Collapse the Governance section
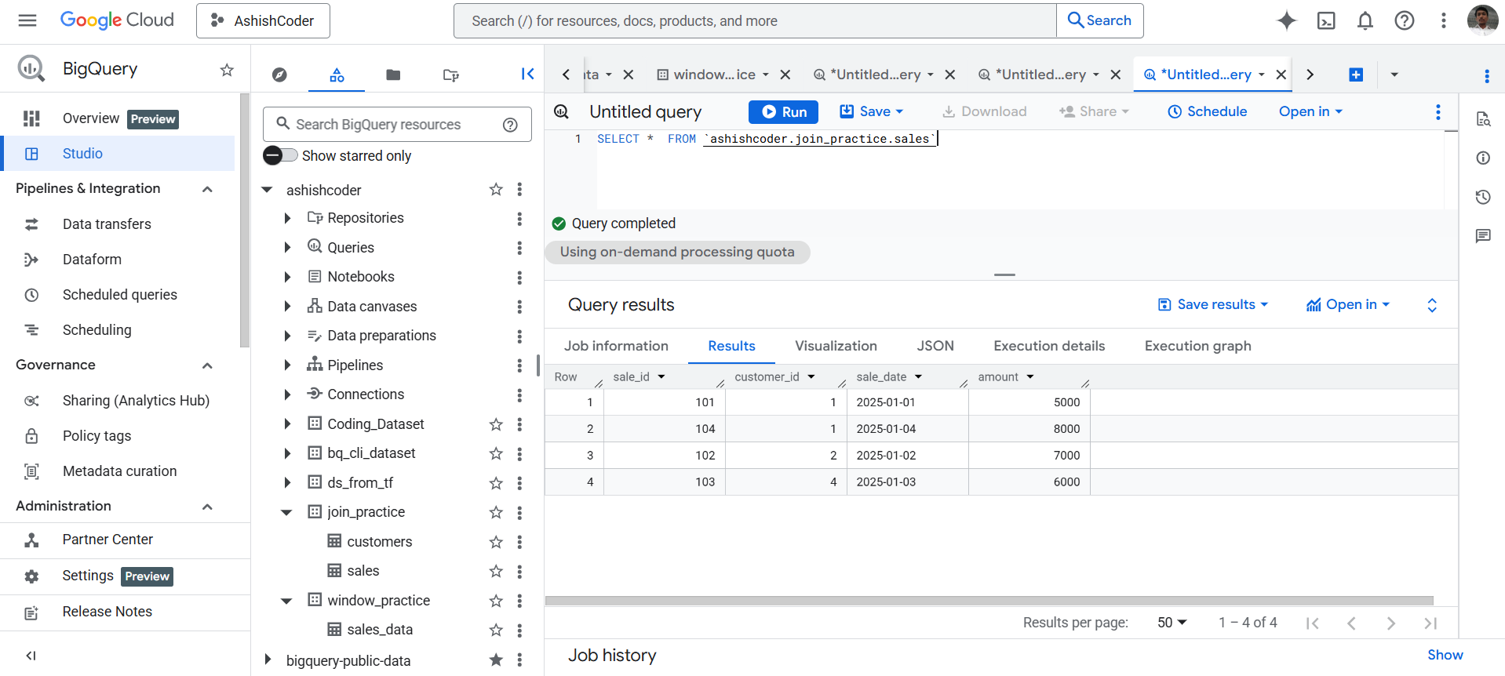Screen dimensions: 1505x676 [x=208, y=365]
